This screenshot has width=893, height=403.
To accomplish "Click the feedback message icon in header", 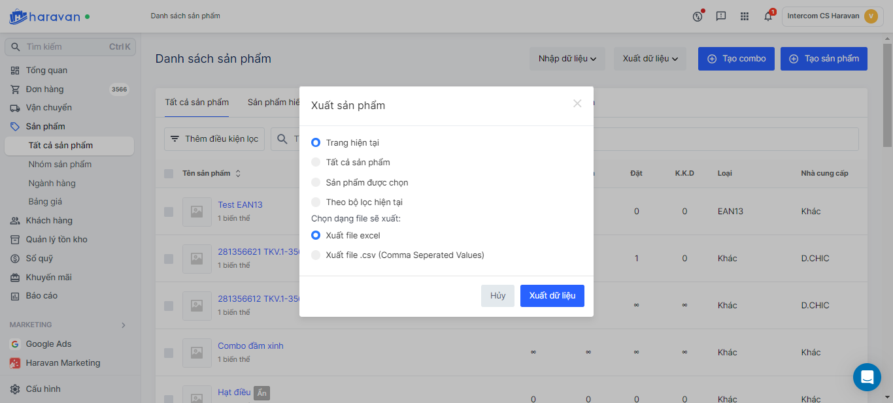I will point(721,16).
